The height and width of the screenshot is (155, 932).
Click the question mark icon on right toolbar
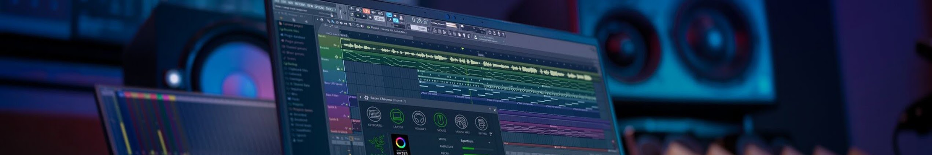pos(503,34)
